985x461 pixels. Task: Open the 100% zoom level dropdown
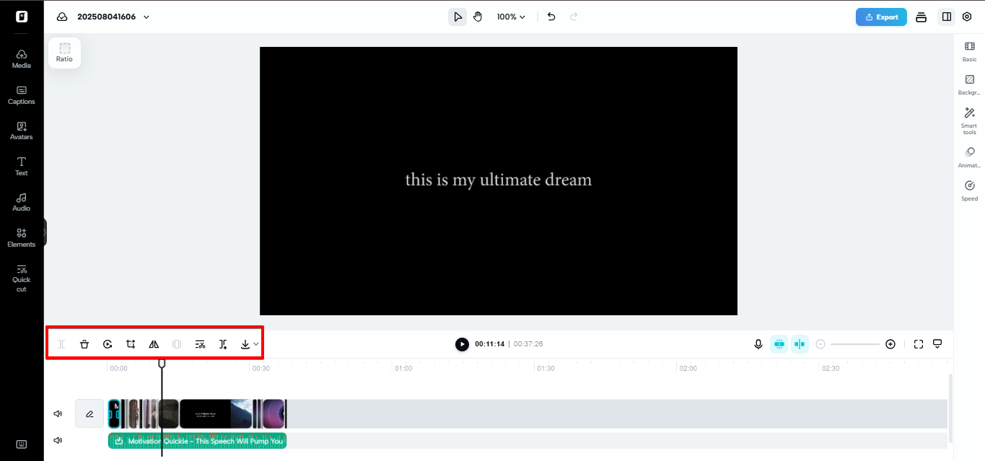pos(511,17)
